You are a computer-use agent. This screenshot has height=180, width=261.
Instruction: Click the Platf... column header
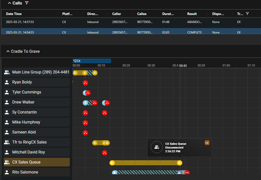coord(67,14)
